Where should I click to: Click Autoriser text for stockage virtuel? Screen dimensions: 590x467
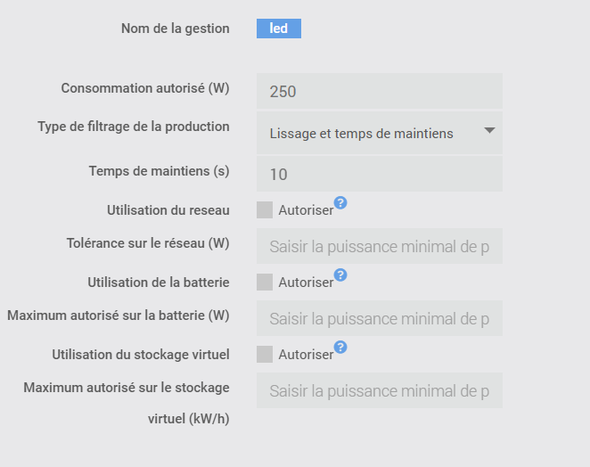coord(305,356)
